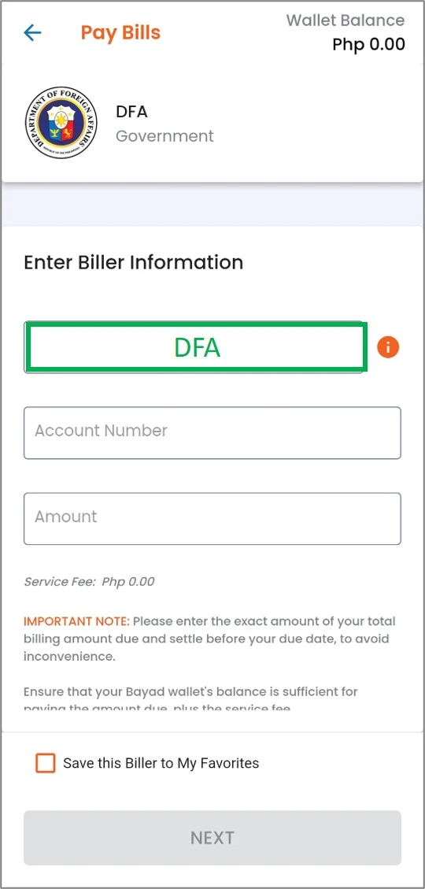This screenshot has width=425, height=889.
Task: Click the Pay Bills page title
Action: click(120, 32)
